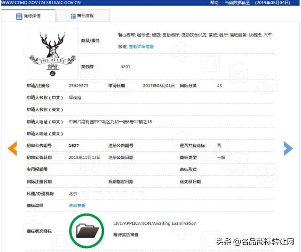
Task: Click the 申请人地址（英文） label
Action: click(x=45, y=134)
